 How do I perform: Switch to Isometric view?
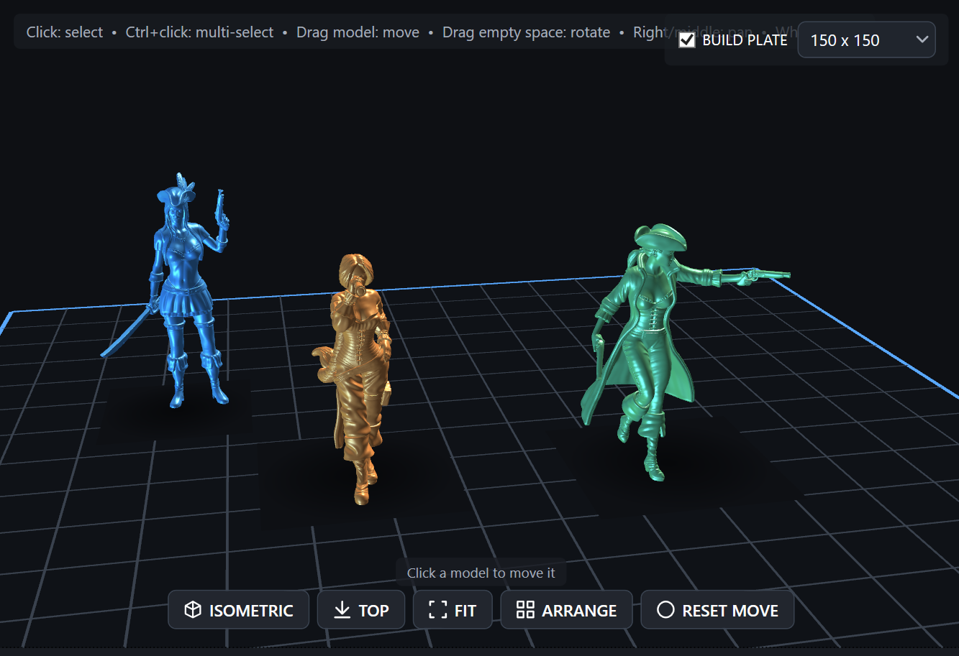tap(238, 610)
